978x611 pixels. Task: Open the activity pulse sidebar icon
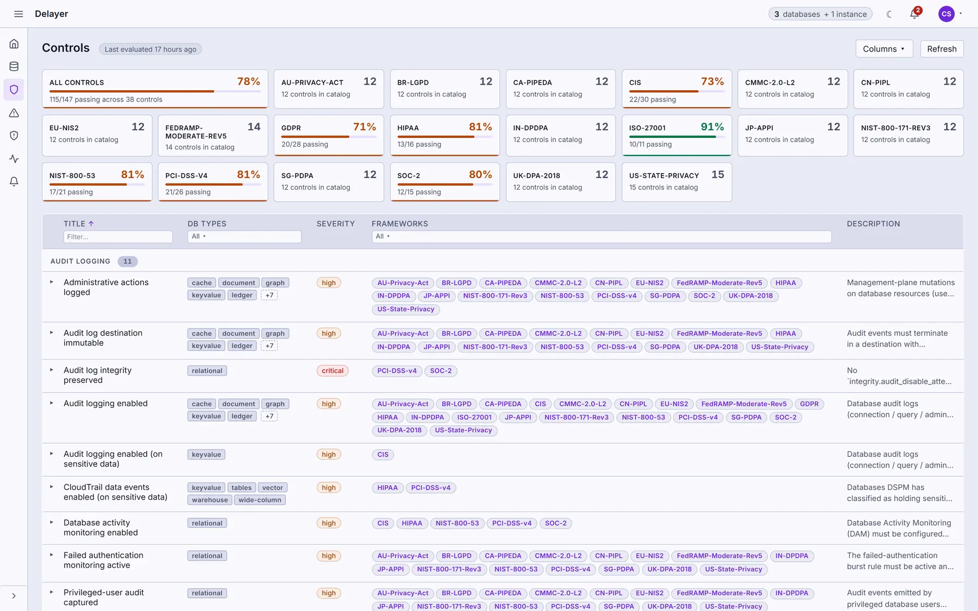tap(14, 159)
